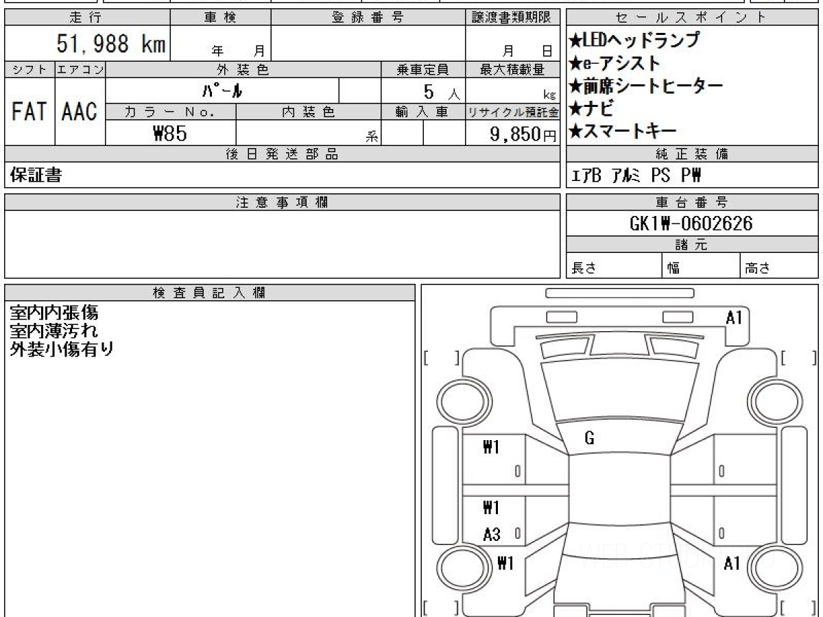The image size is (823, 617).
Task: Click the AAC air conditioner value
Action: (x=80, y=111)
